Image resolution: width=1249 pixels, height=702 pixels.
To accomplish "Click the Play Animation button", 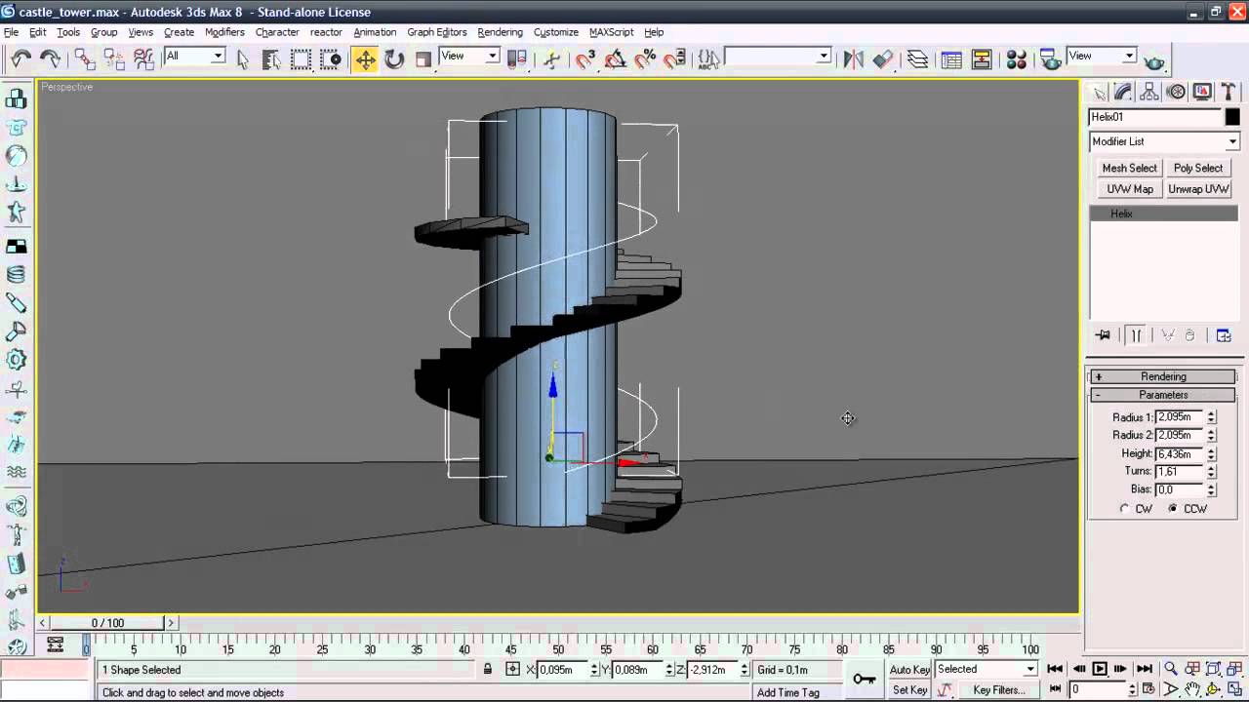I will (1100, 669).
